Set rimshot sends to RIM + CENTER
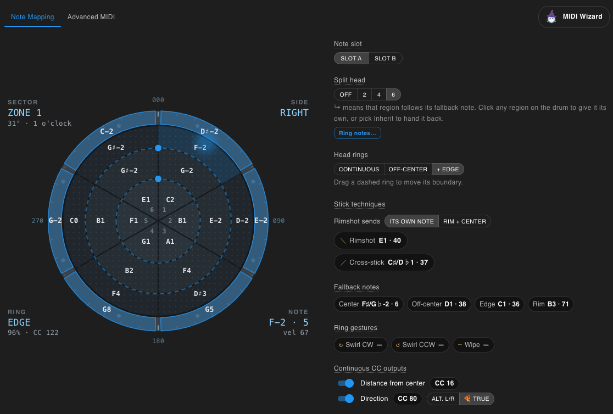The height and width of the screenshot is (414, 613). 465,221
